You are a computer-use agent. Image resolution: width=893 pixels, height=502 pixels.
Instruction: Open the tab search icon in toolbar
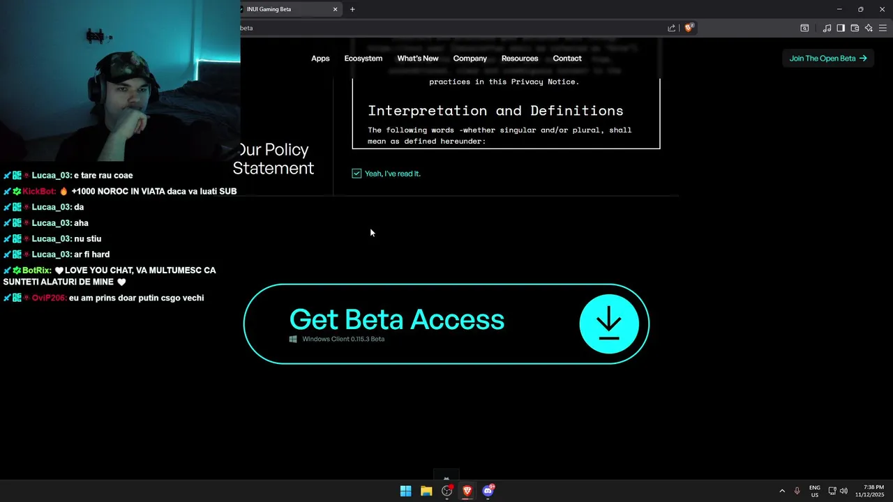point(804,28)
